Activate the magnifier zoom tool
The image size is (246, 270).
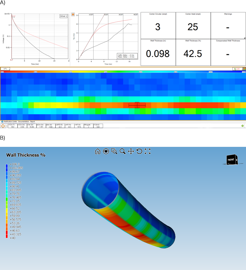pyautogui.click(x=123, y=151)
